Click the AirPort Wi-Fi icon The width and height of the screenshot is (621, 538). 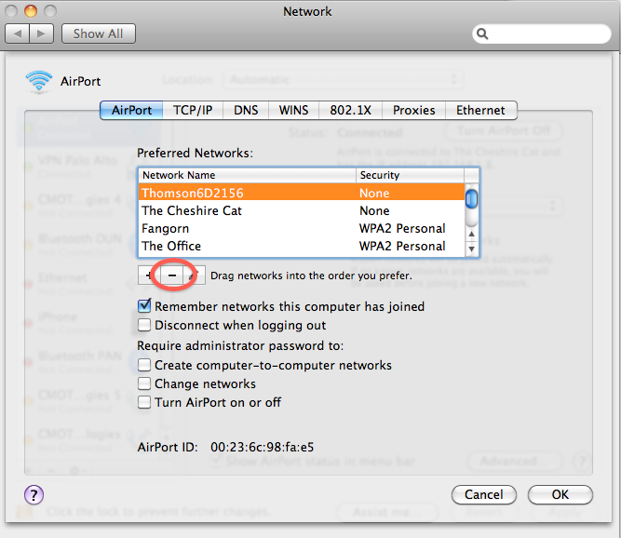38,81
